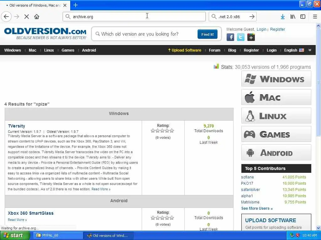
Task: Go back using the browser back arrow
Action: 6,17
